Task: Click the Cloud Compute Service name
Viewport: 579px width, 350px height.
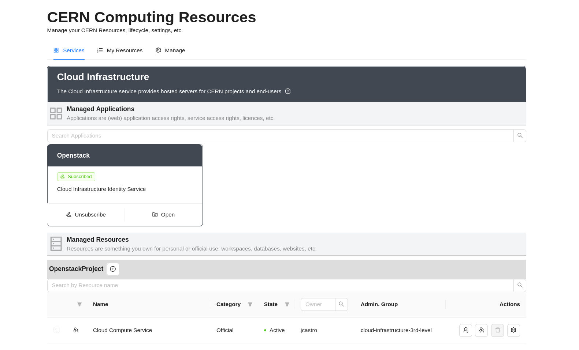Action: [122, 330]
